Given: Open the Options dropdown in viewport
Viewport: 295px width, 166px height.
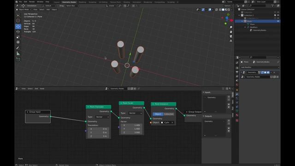Looking at the screenshot, I should tap(228, 6).
